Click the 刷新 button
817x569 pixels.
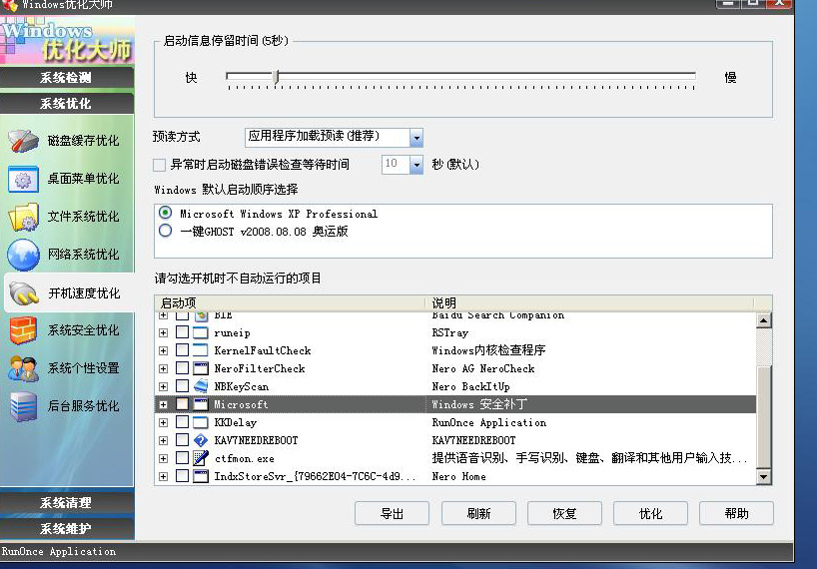478,514
